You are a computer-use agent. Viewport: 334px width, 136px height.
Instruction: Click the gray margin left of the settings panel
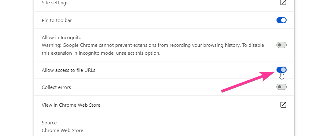click(x=17, y=67)
